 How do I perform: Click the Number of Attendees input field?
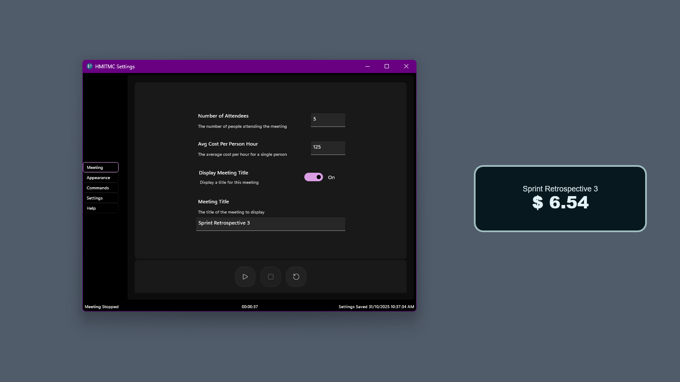(x=328, y=120)
